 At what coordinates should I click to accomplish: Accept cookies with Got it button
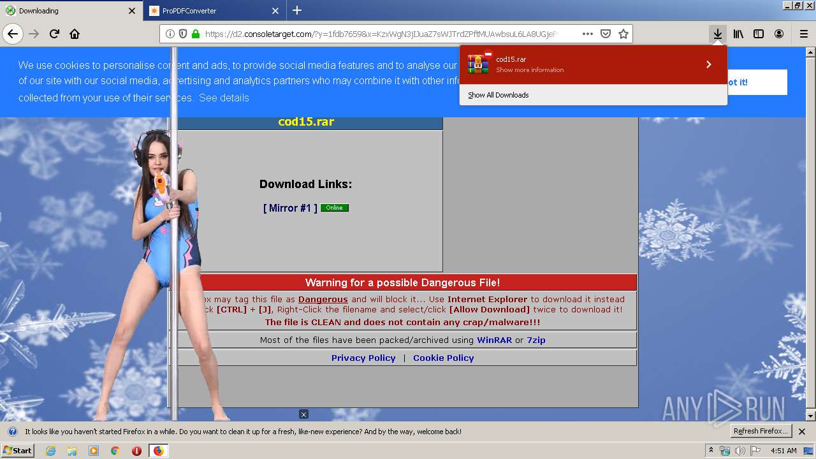[757, 82]
